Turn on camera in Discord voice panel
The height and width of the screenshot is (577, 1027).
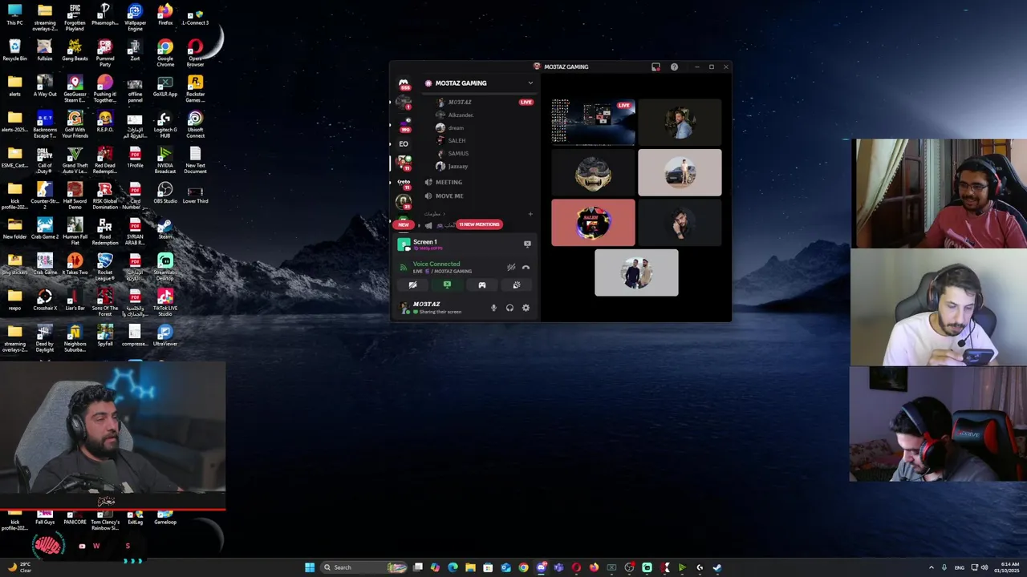tap(412, 285)
